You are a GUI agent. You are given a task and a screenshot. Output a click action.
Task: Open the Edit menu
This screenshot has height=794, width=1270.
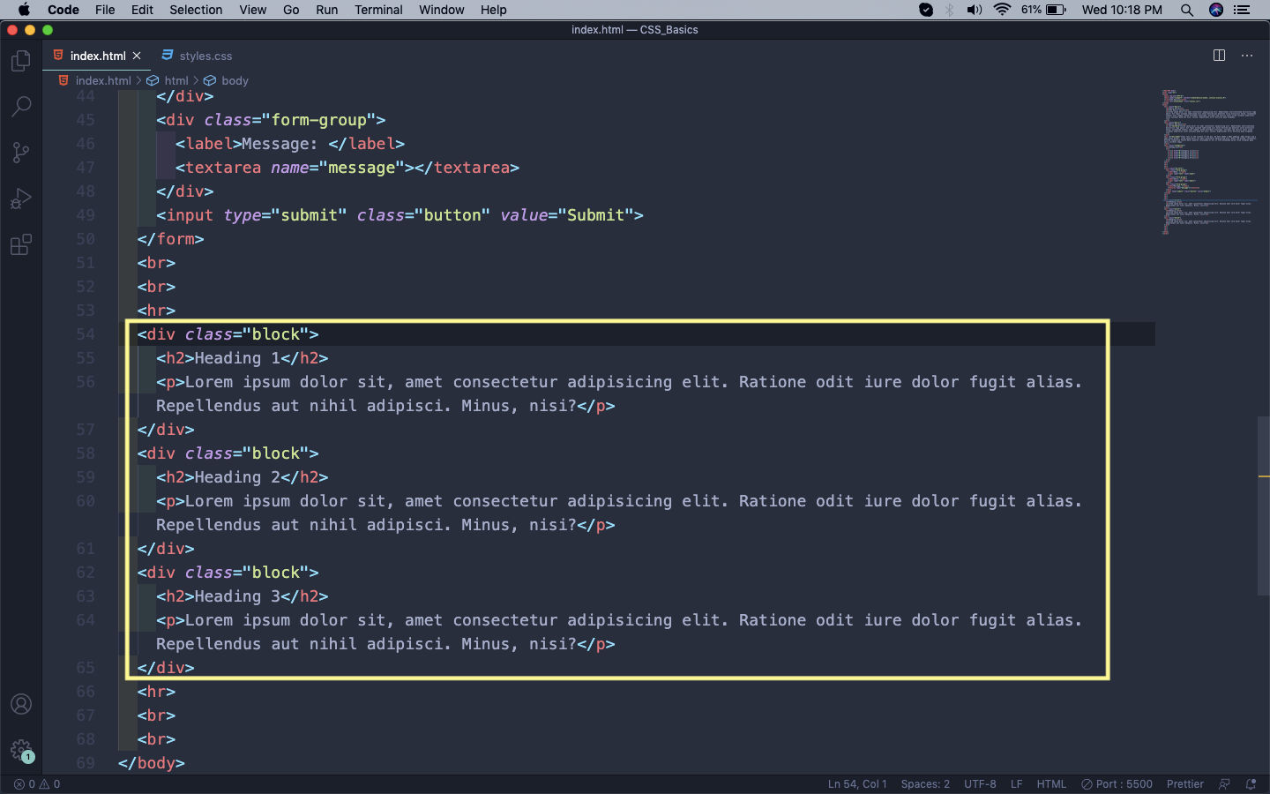(142, 10)
